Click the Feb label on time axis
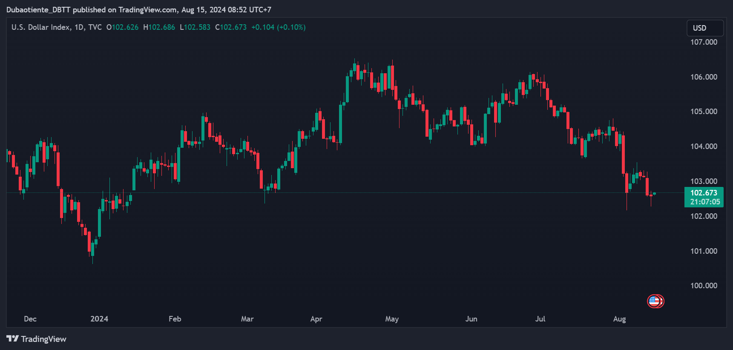 pos(175,319)
